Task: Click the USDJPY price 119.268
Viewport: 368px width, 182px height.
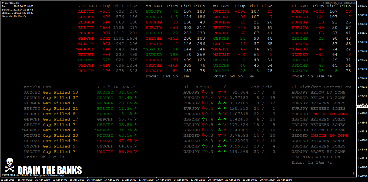Action: coord(239,152)
